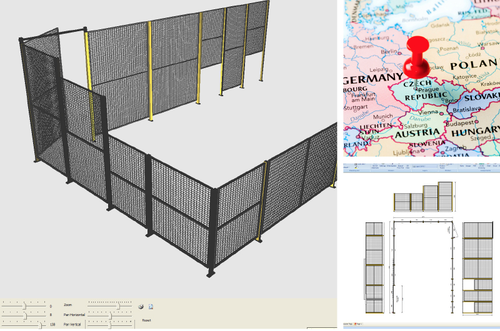Click the red pushpin on the map
This screenshot has width=500, height=331.
pyautogui.click(x=417, y=57)
